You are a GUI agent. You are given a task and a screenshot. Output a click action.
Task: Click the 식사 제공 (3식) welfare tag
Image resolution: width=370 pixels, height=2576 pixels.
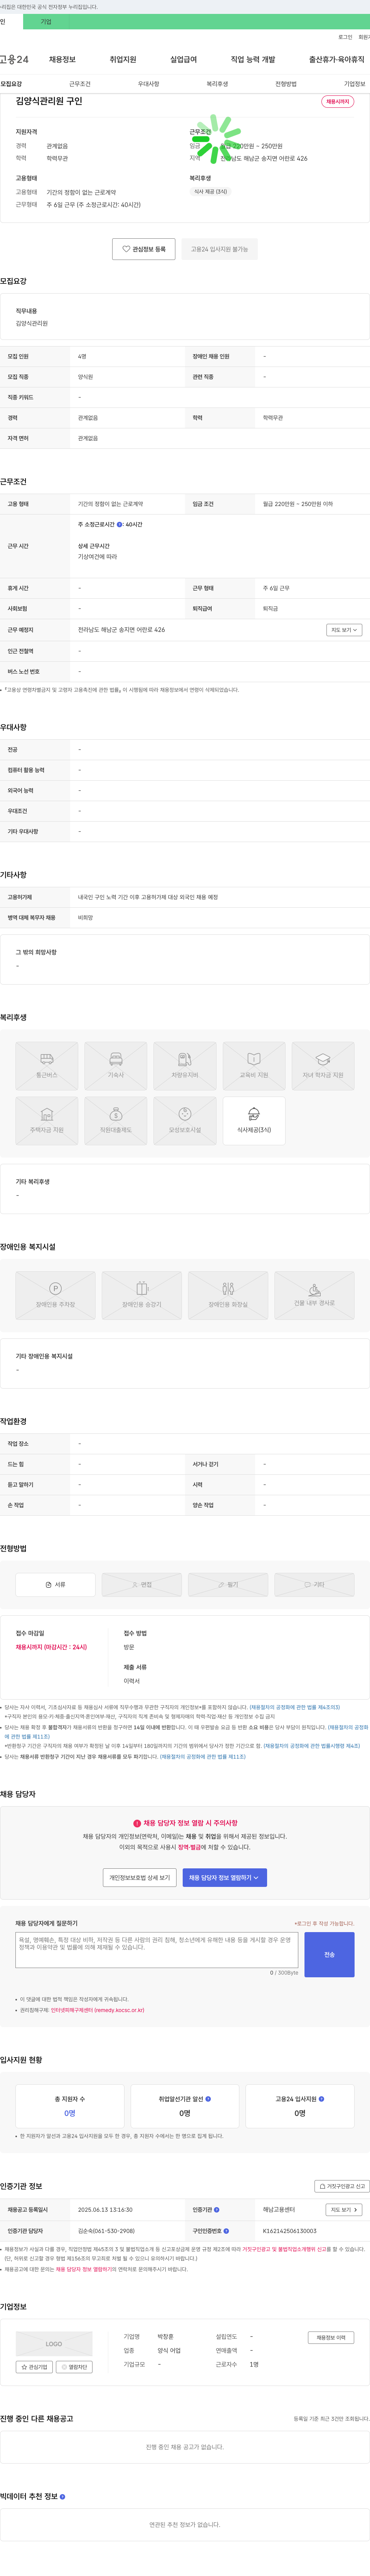(x=210, y=191)
